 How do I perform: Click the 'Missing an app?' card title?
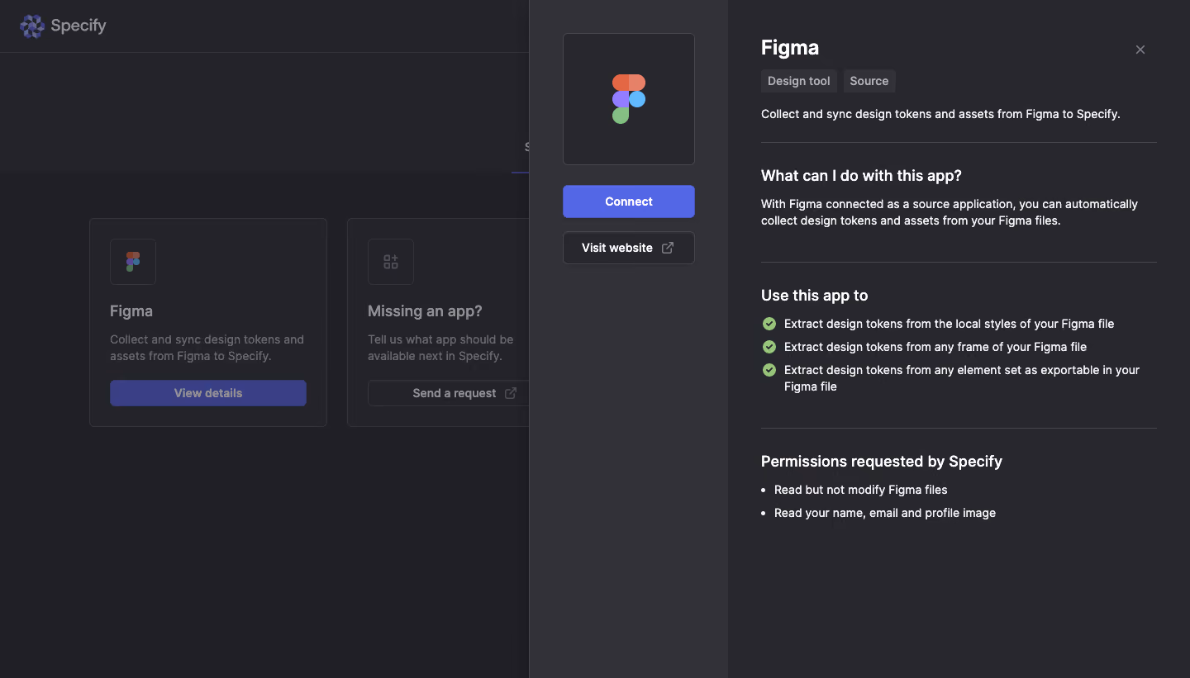coord(425,311)
